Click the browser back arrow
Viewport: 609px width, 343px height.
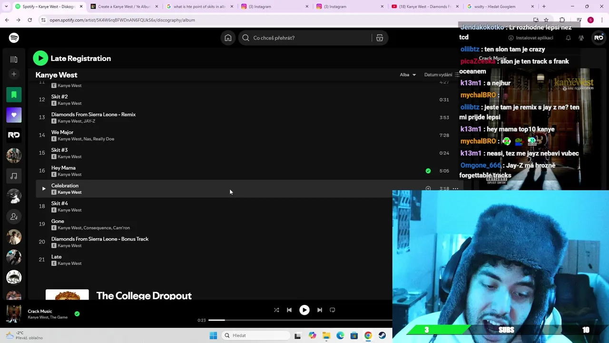(x=7, y=20)
